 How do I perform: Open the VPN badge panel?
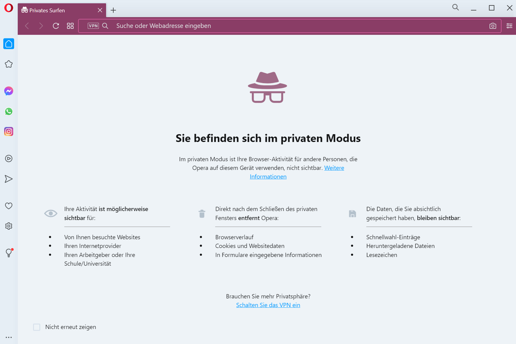tap(93, 26)
